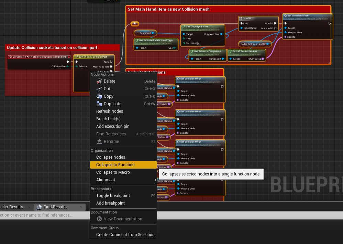Switch to the Find Results tab
This screenshot has height=244, width=343.
point(55,207)
